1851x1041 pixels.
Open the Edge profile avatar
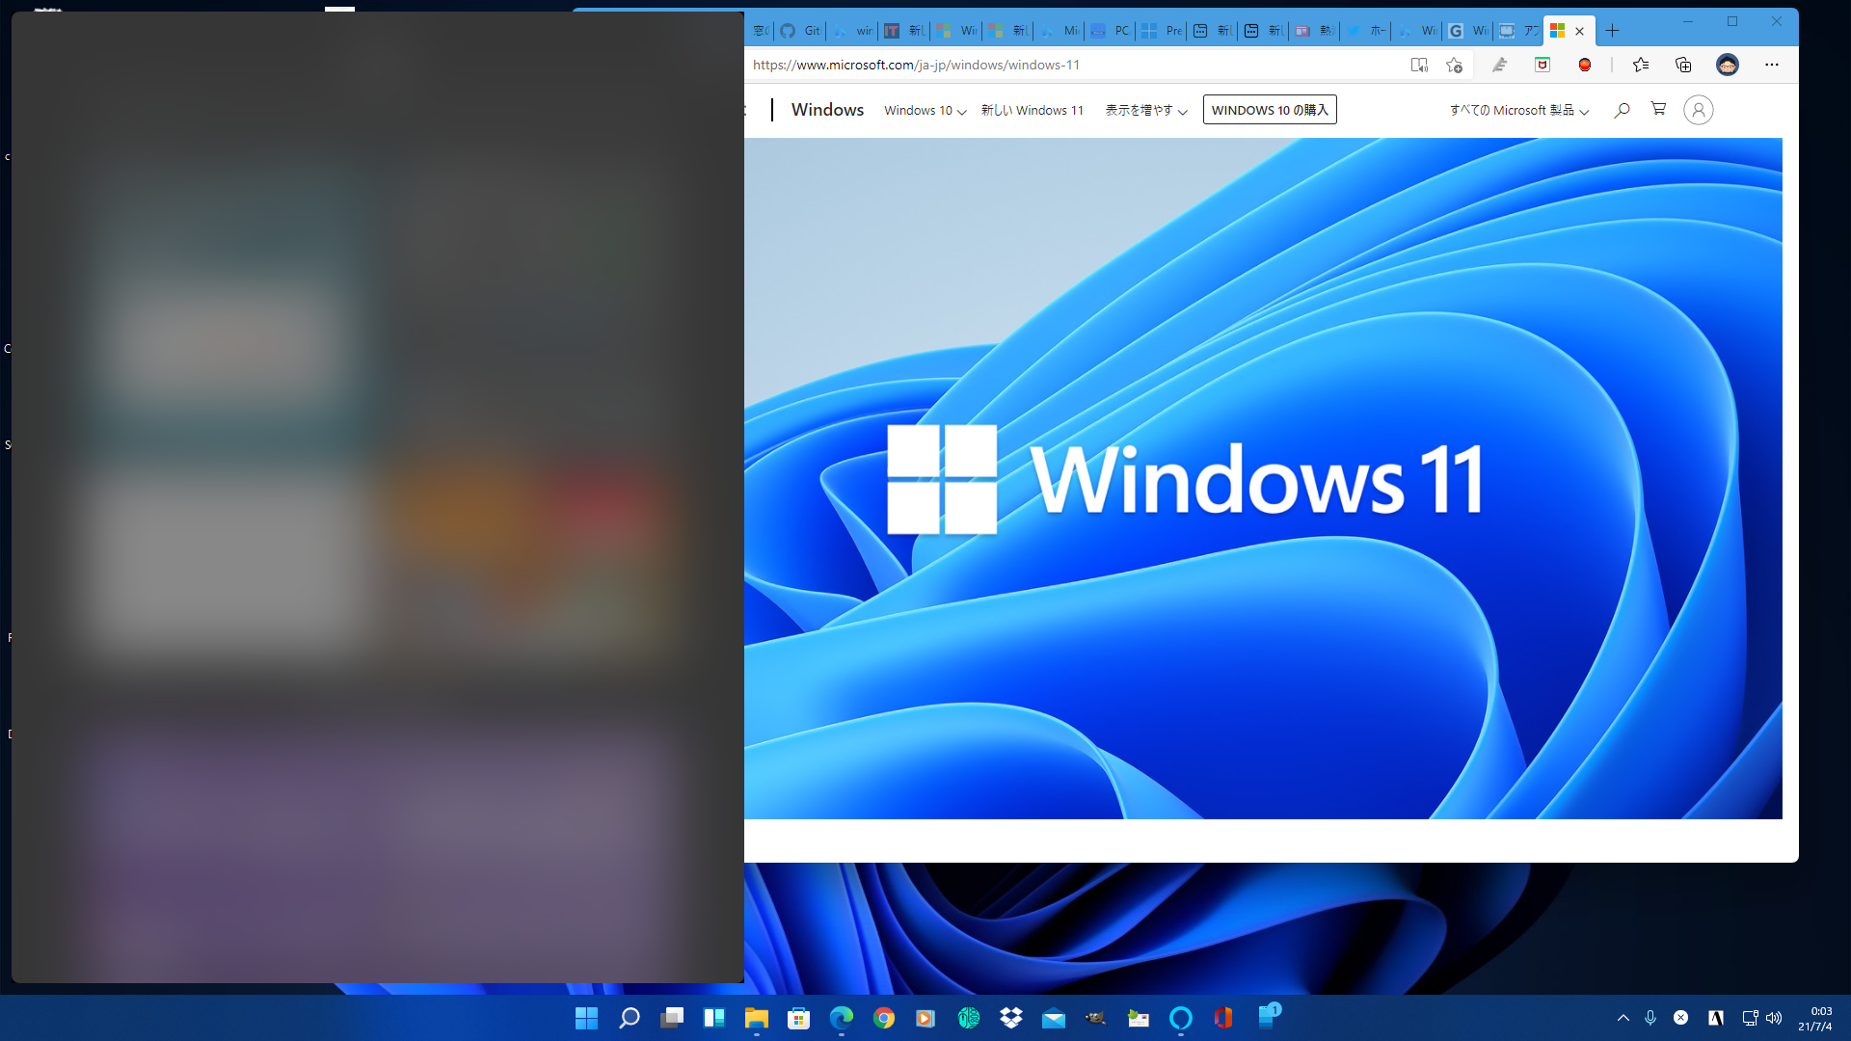click(1728, 65)
